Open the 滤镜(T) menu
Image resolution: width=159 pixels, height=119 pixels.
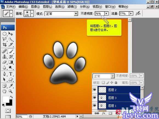72,7
